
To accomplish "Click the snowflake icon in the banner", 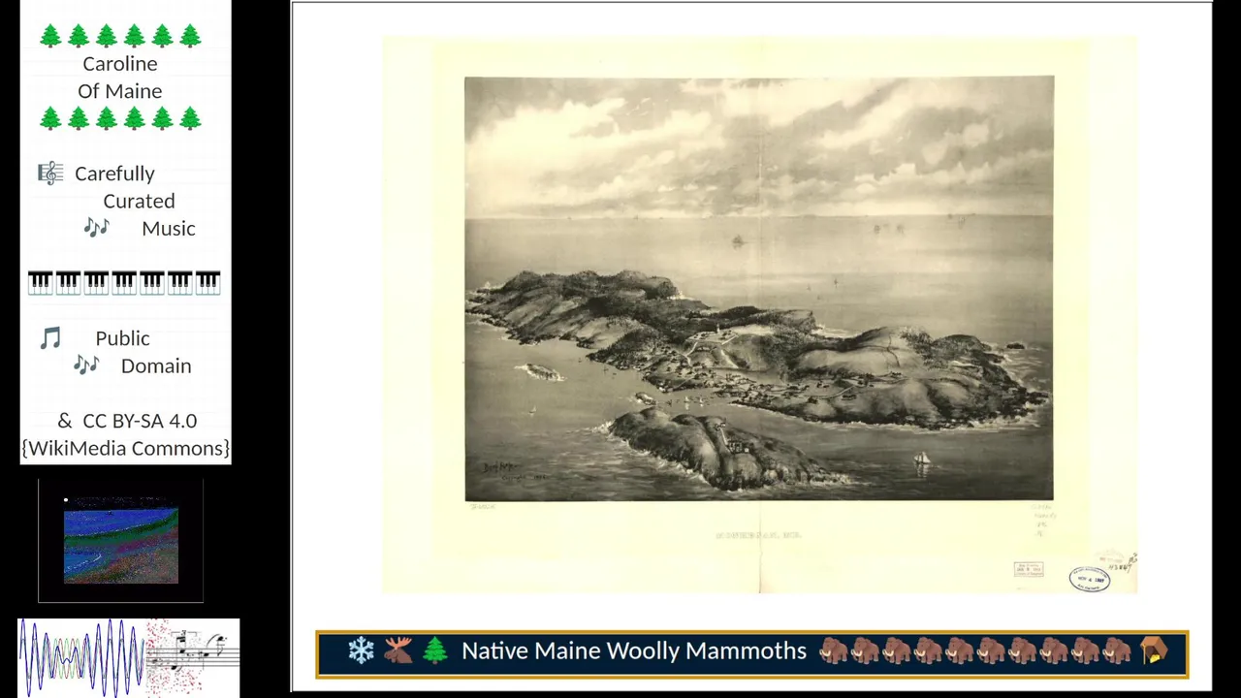I will (x=362, y=650).
